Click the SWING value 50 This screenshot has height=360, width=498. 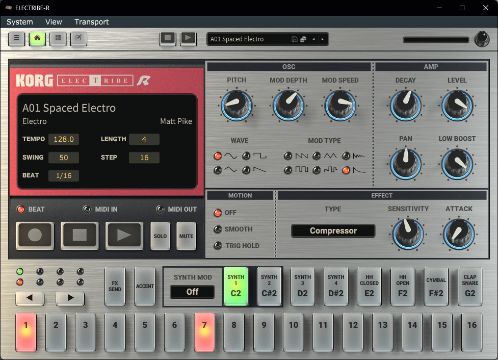[x=64, y=157]
